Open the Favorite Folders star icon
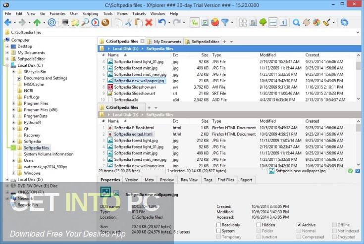Image resolution: width=364 pixels, height=244 pixels. point(75,22)
